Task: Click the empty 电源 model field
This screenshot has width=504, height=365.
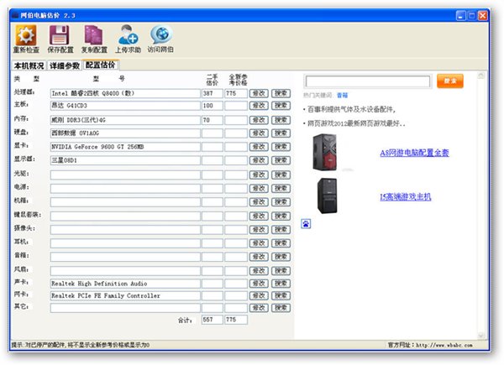Action: tap(125, 188)
